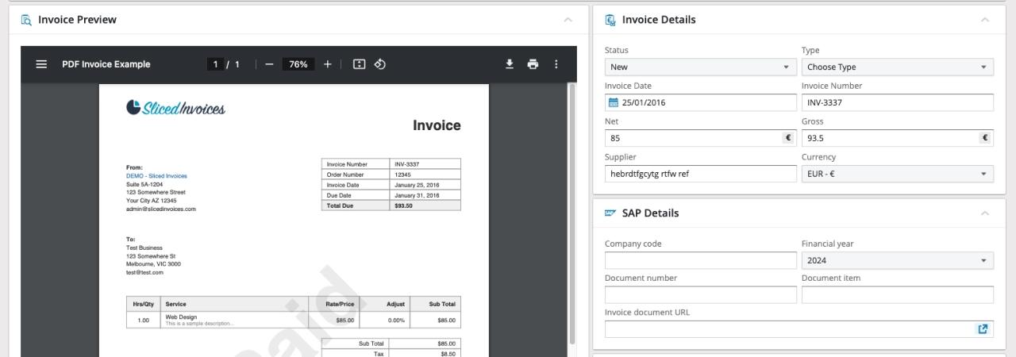Click the Tax $8.50 value
Viewport: 1016px width, 357px height.
[x=448, y=354]
